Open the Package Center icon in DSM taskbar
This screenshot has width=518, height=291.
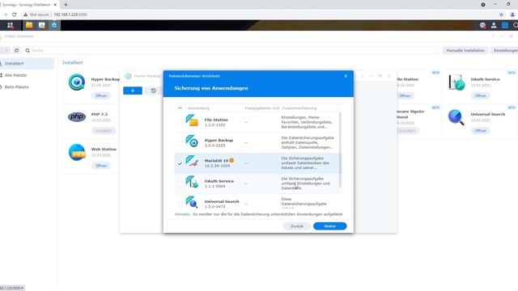[x=41, y=25]
